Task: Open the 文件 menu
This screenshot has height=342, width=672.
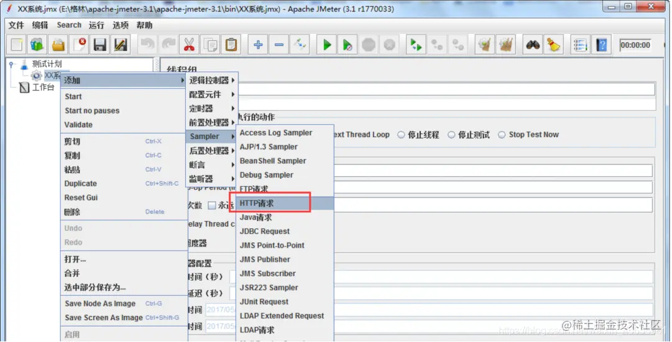Action: [16, 25]
